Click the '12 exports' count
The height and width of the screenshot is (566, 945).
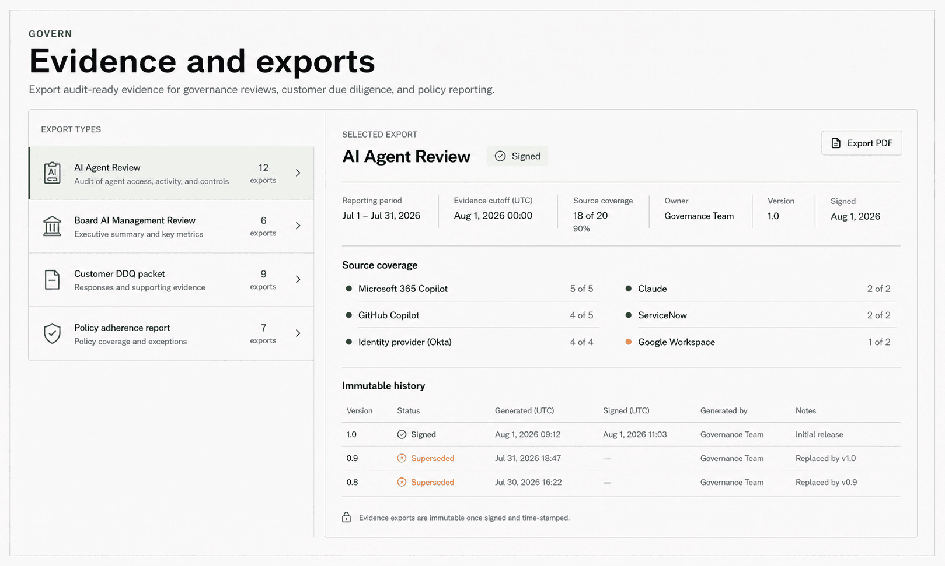coord(263,174)
